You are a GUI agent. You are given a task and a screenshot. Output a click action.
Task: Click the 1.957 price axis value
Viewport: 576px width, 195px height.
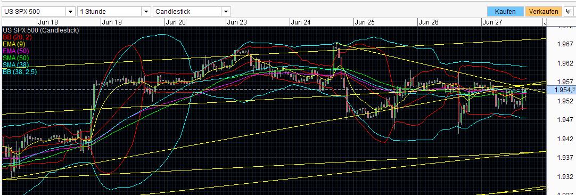point(565,82)
